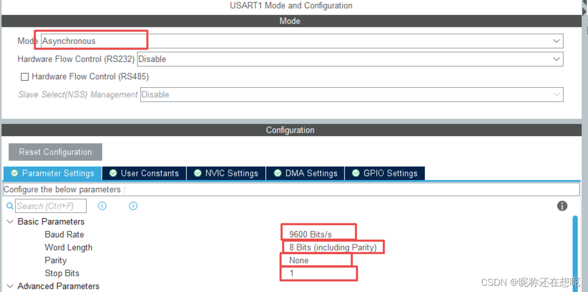Change the Stop Bits value 1
The image size is (588, 292).
[x=292, y=273]
